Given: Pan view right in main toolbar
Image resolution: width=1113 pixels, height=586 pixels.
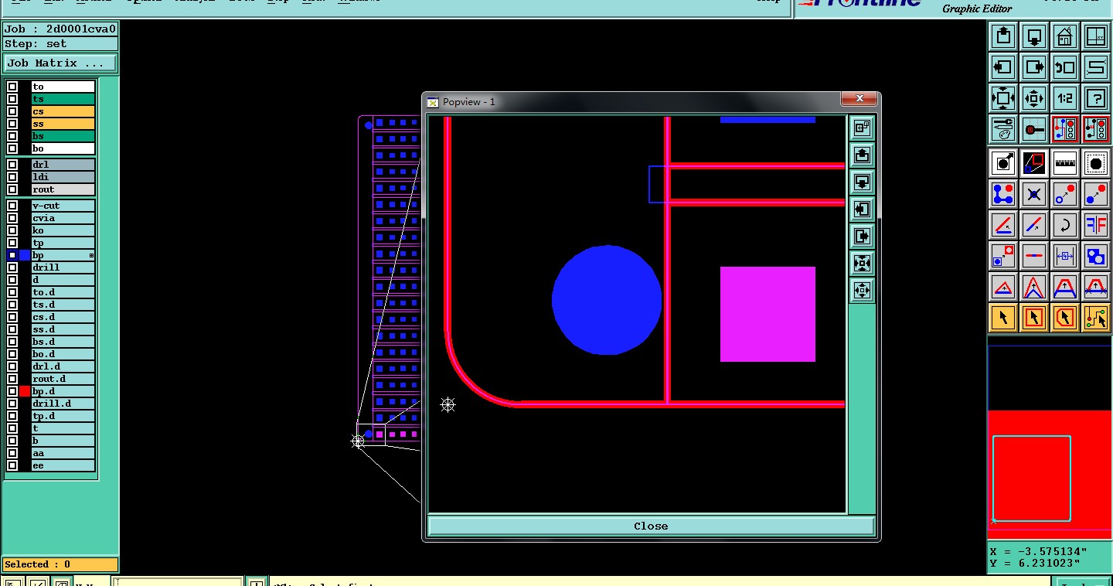Looking at the screenshot, I should tap(1034, 67).
